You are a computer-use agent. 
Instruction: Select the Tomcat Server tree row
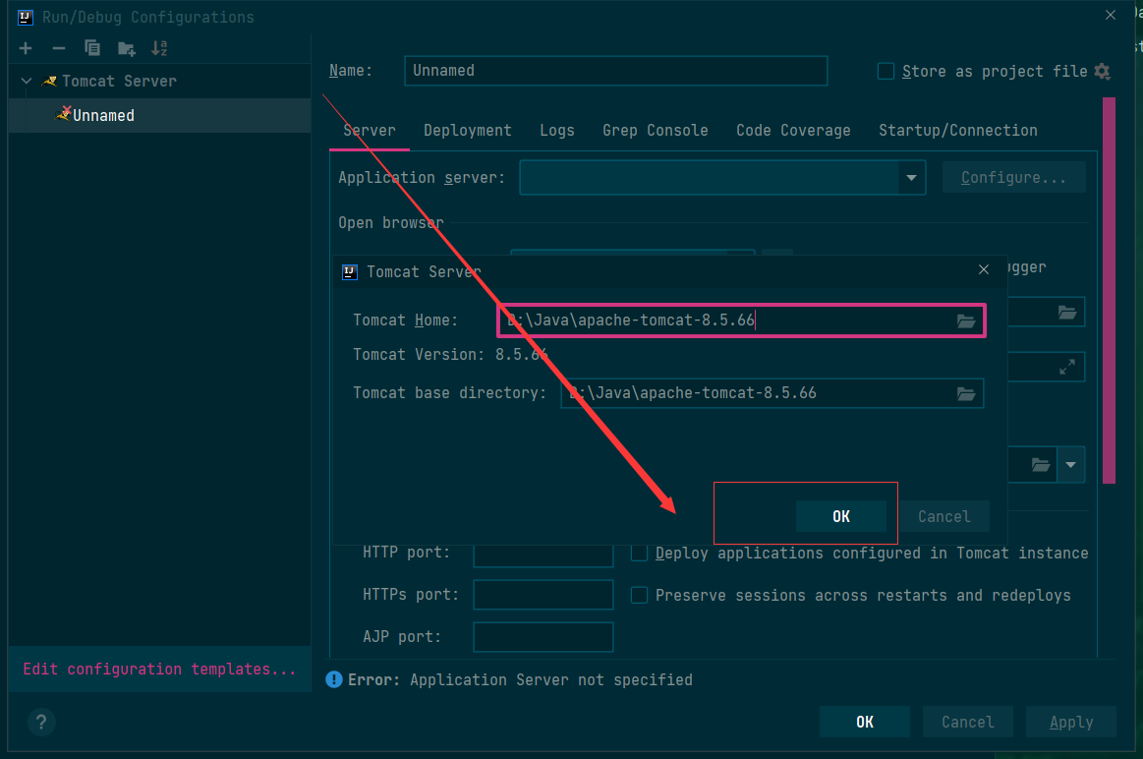pos(159,81)
